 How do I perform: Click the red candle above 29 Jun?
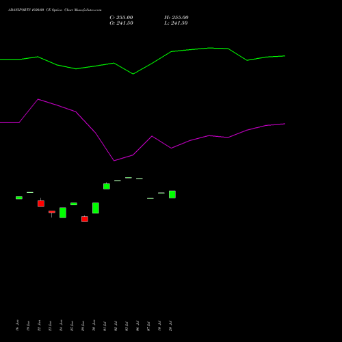coord(85,219)
